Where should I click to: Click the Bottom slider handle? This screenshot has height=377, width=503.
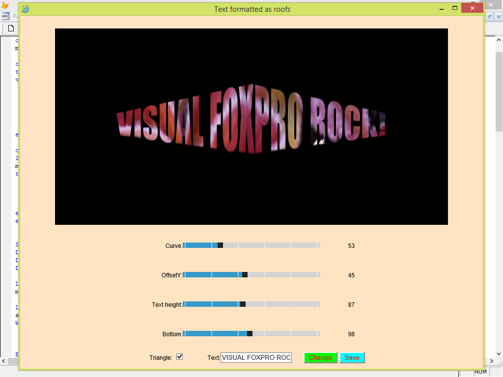click(251, 334)
